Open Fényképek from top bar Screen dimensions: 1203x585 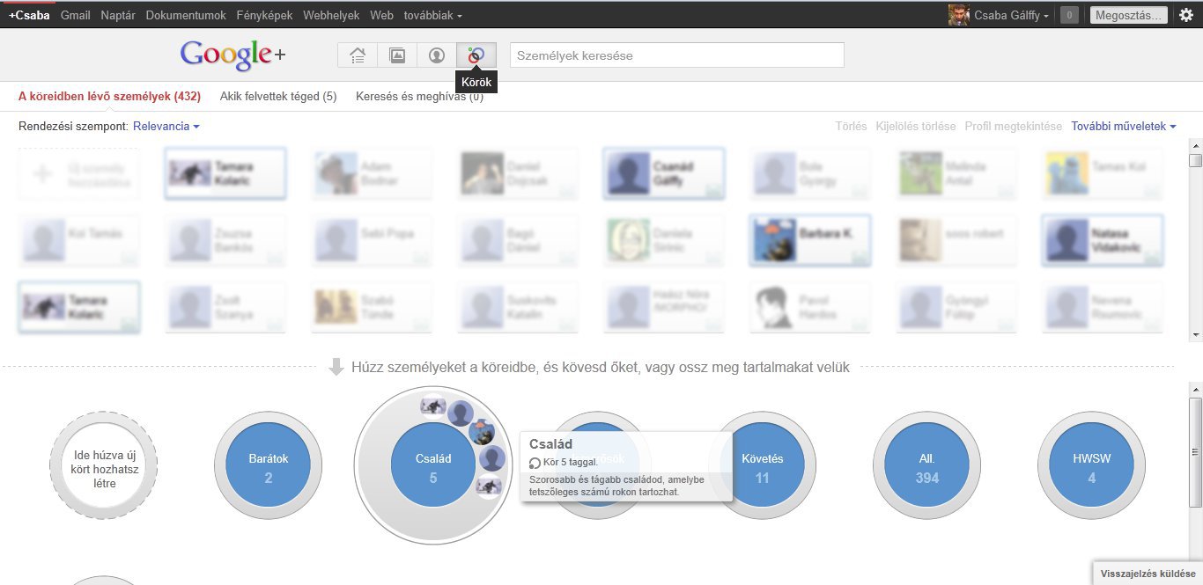[x=264, y=15]
